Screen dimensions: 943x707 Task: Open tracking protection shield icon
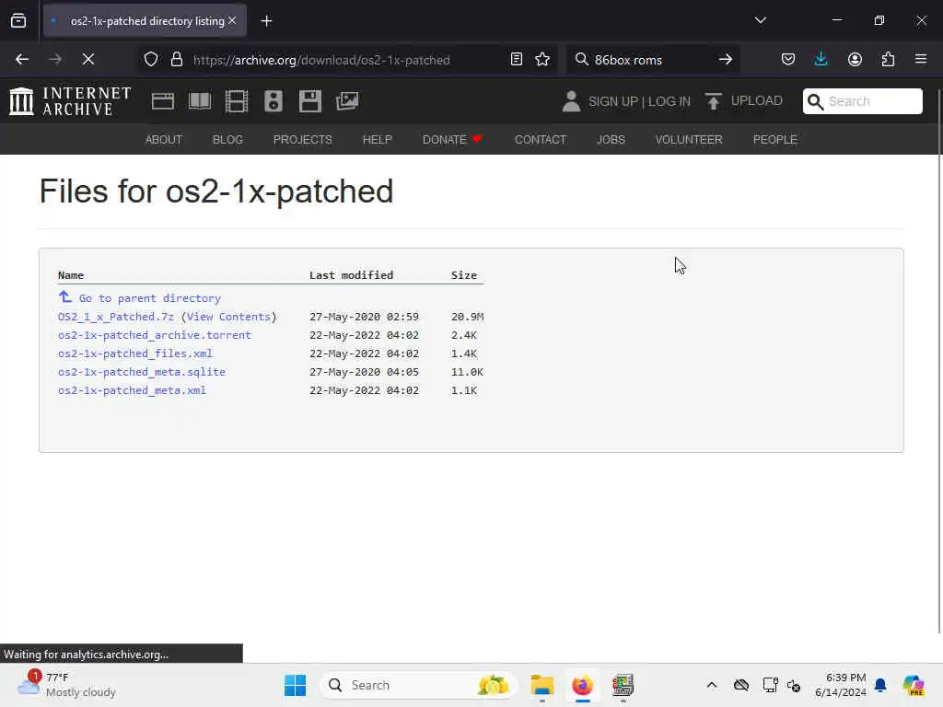click(x=151, y=59)
